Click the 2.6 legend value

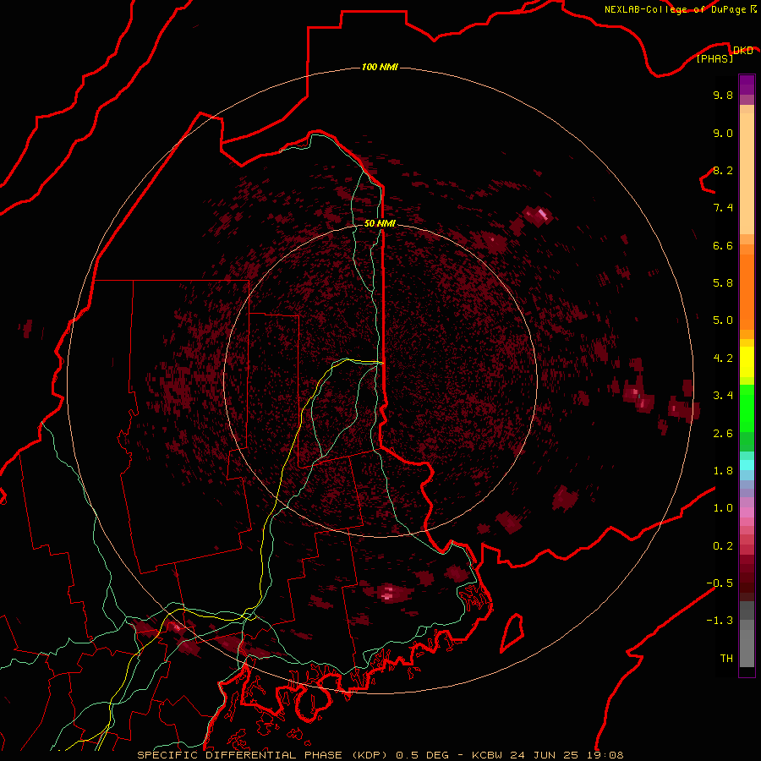tap(723, 434)
